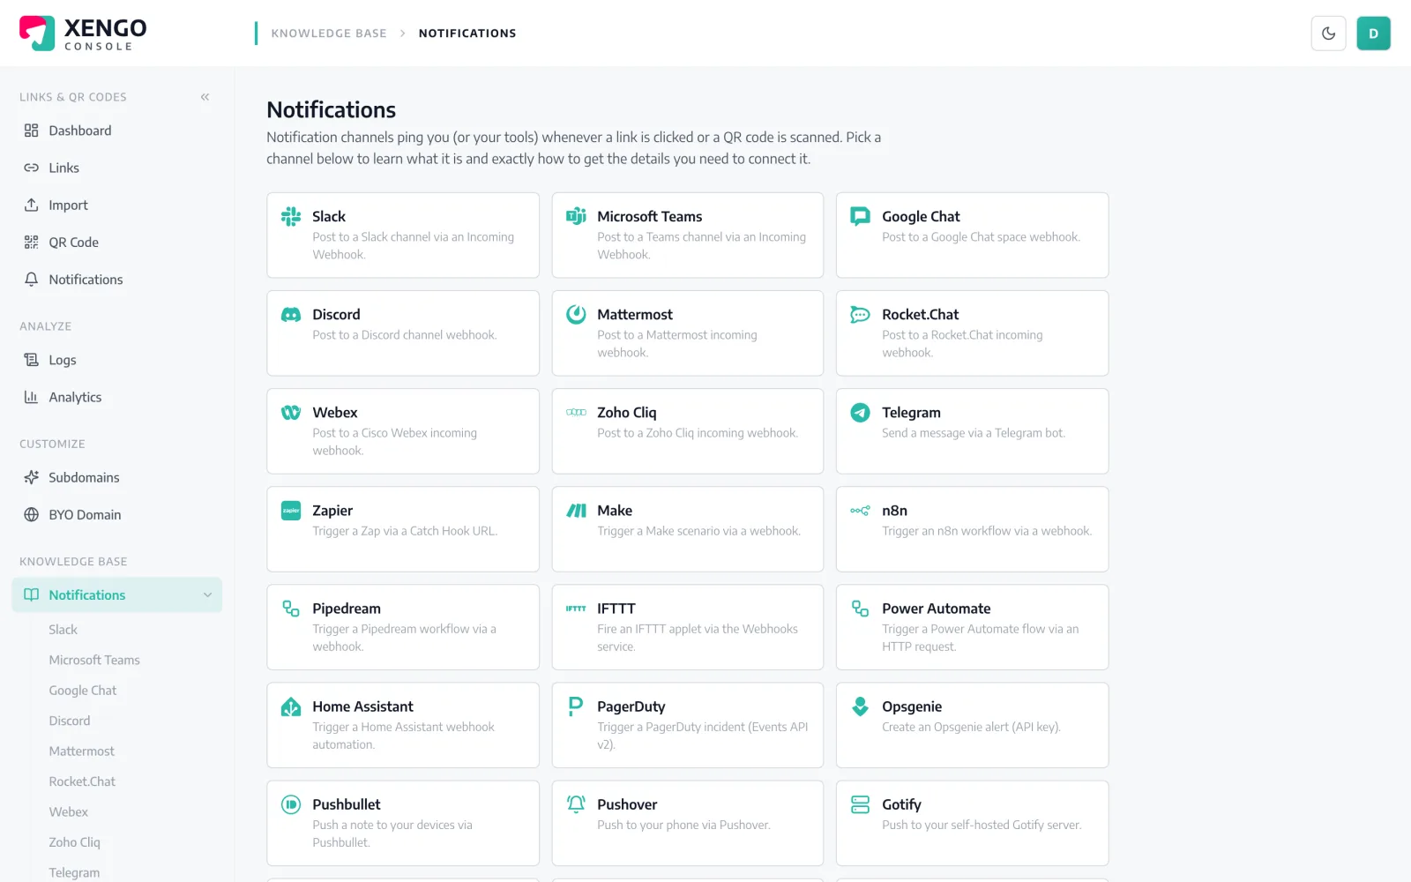This screenshot has width=1411, height=882.
Task: Open Webex sub-item in the sidebar
Action: point(69,812)
